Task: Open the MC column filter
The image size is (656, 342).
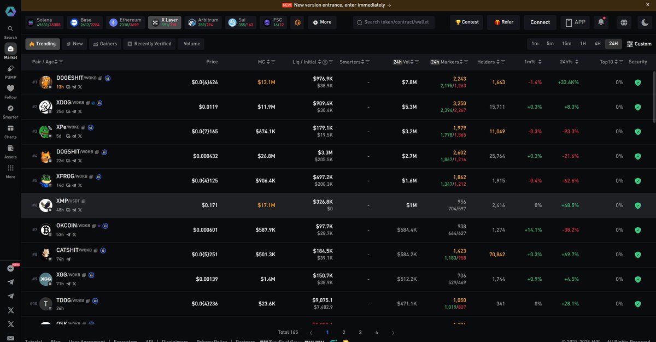Action: [273, 62]
